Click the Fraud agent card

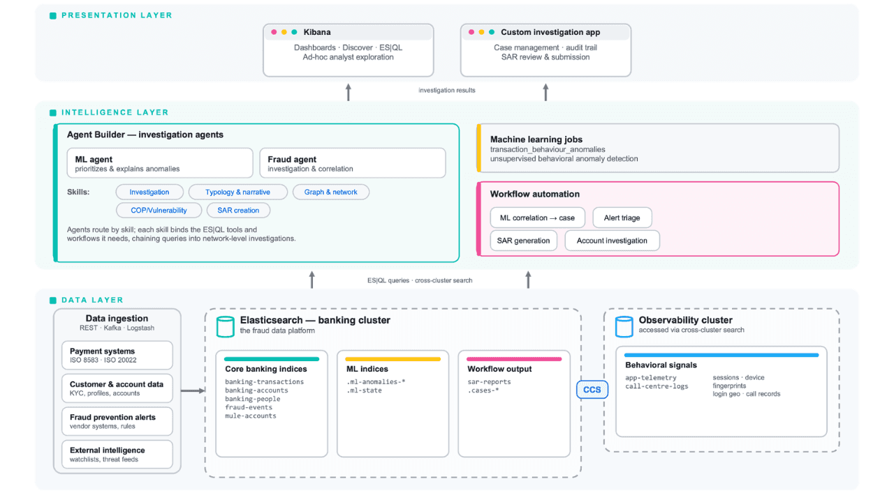pos(353,163)
